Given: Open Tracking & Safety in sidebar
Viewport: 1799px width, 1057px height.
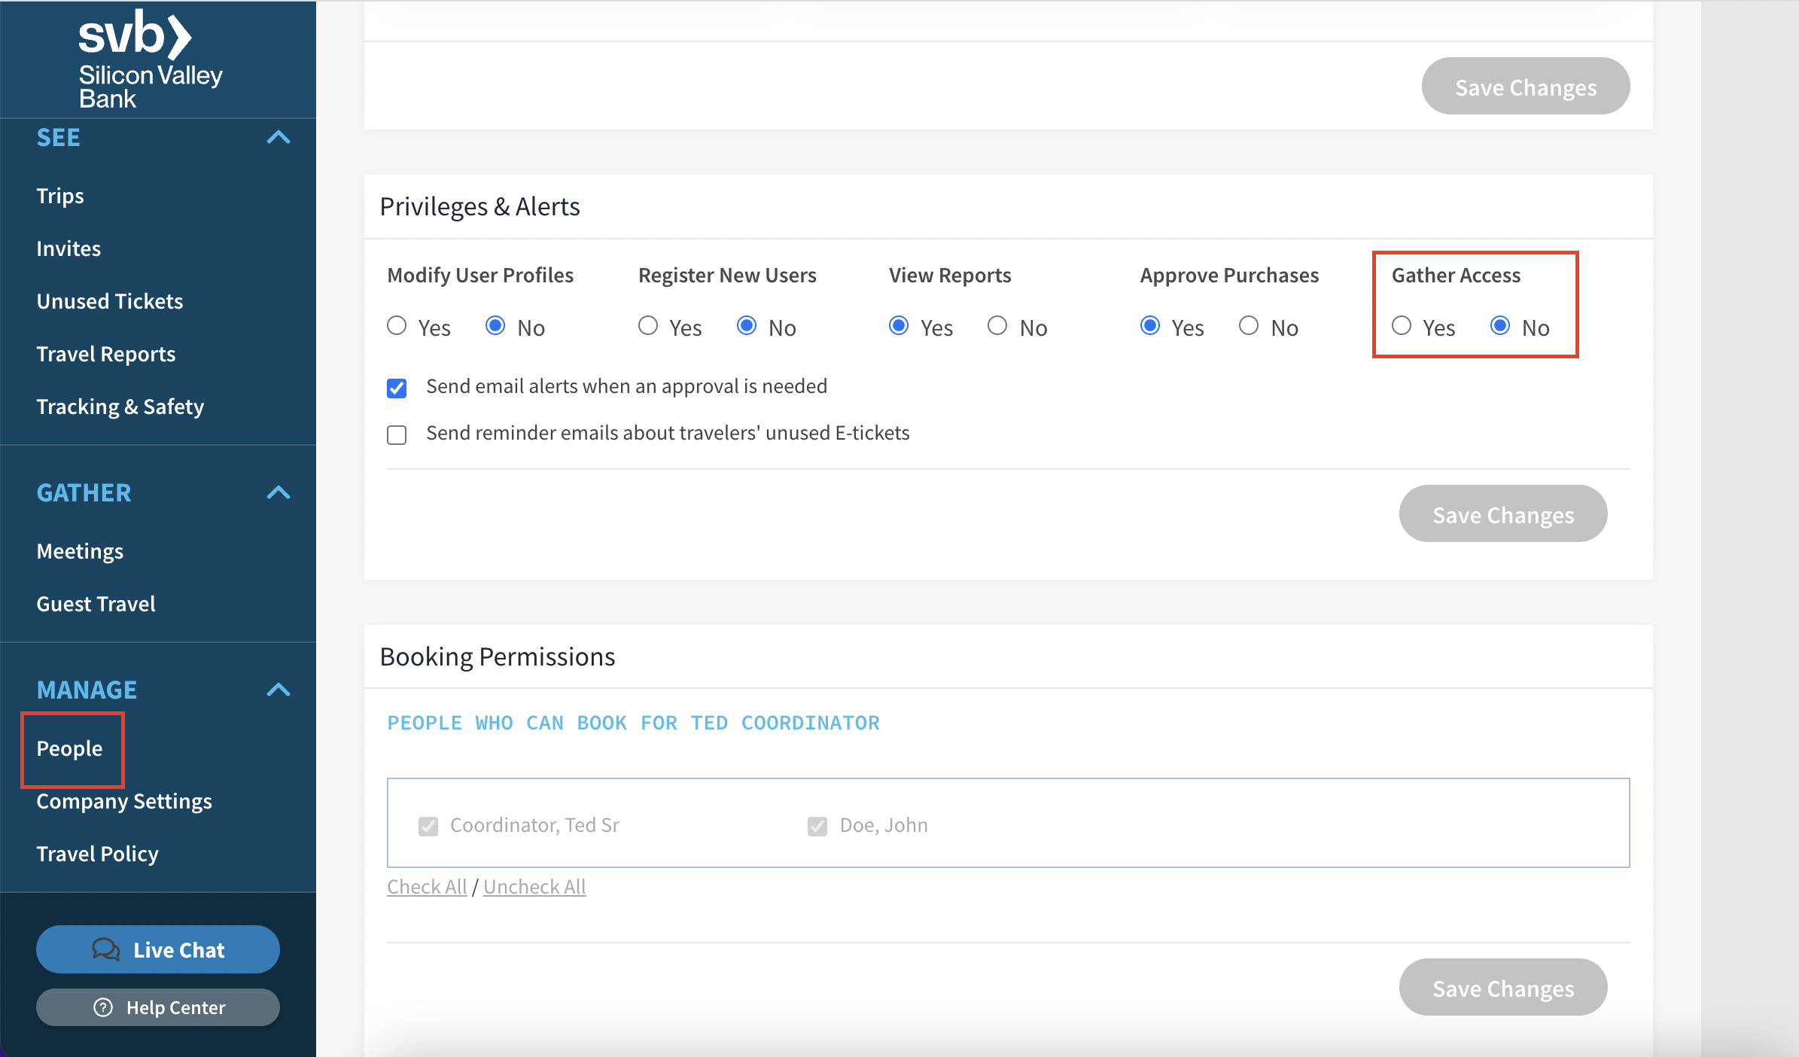Looking at the screenshot, I should [x=120, y=407].
